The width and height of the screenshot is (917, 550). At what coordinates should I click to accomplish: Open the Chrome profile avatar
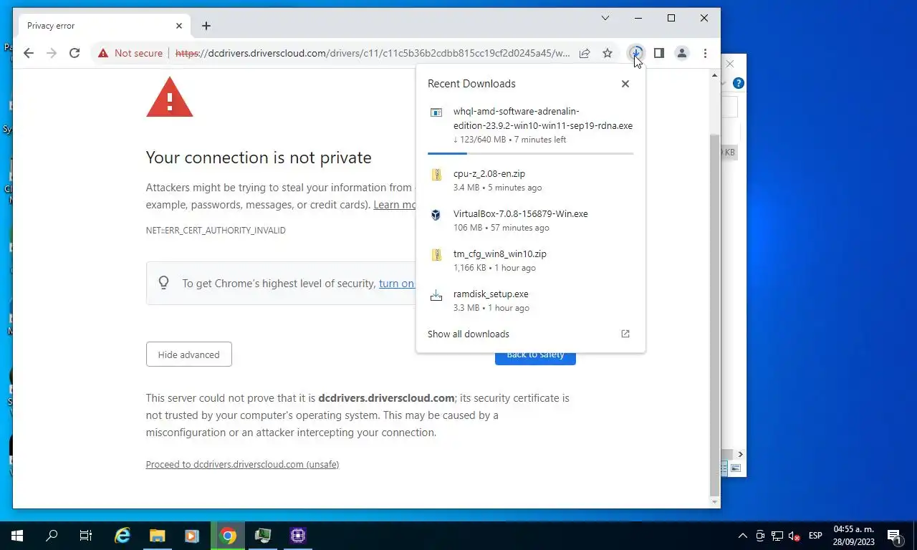click(x=682, y=53)
